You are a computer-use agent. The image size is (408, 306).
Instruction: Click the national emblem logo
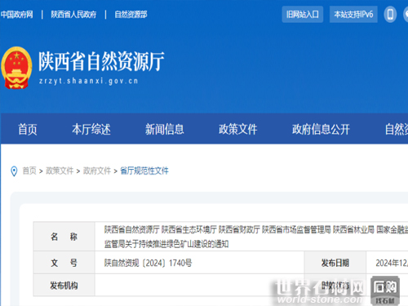[x=16, y=68]
